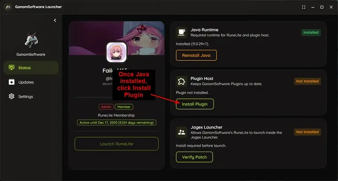Click the Status monitor icon
The height and width of the screenshot is (181, 338).
coord(12,67)
